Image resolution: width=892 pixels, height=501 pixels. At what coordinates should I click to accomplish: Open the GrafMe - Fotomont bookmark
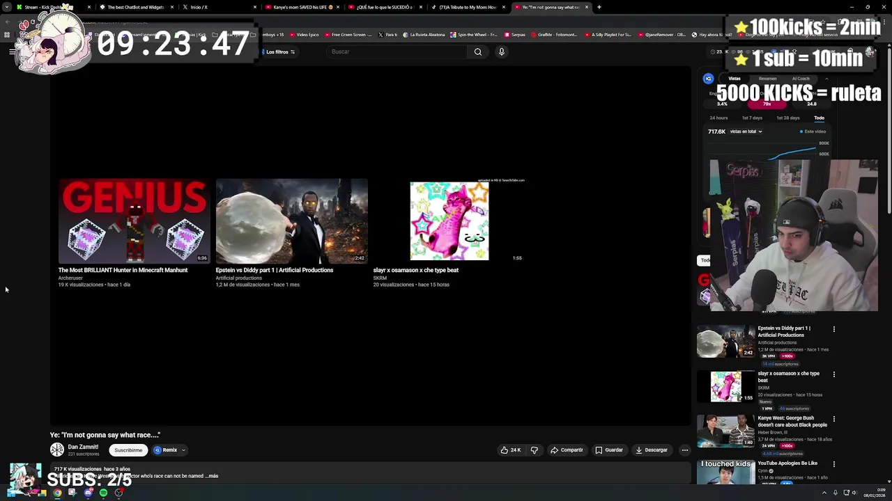(554, 34)
